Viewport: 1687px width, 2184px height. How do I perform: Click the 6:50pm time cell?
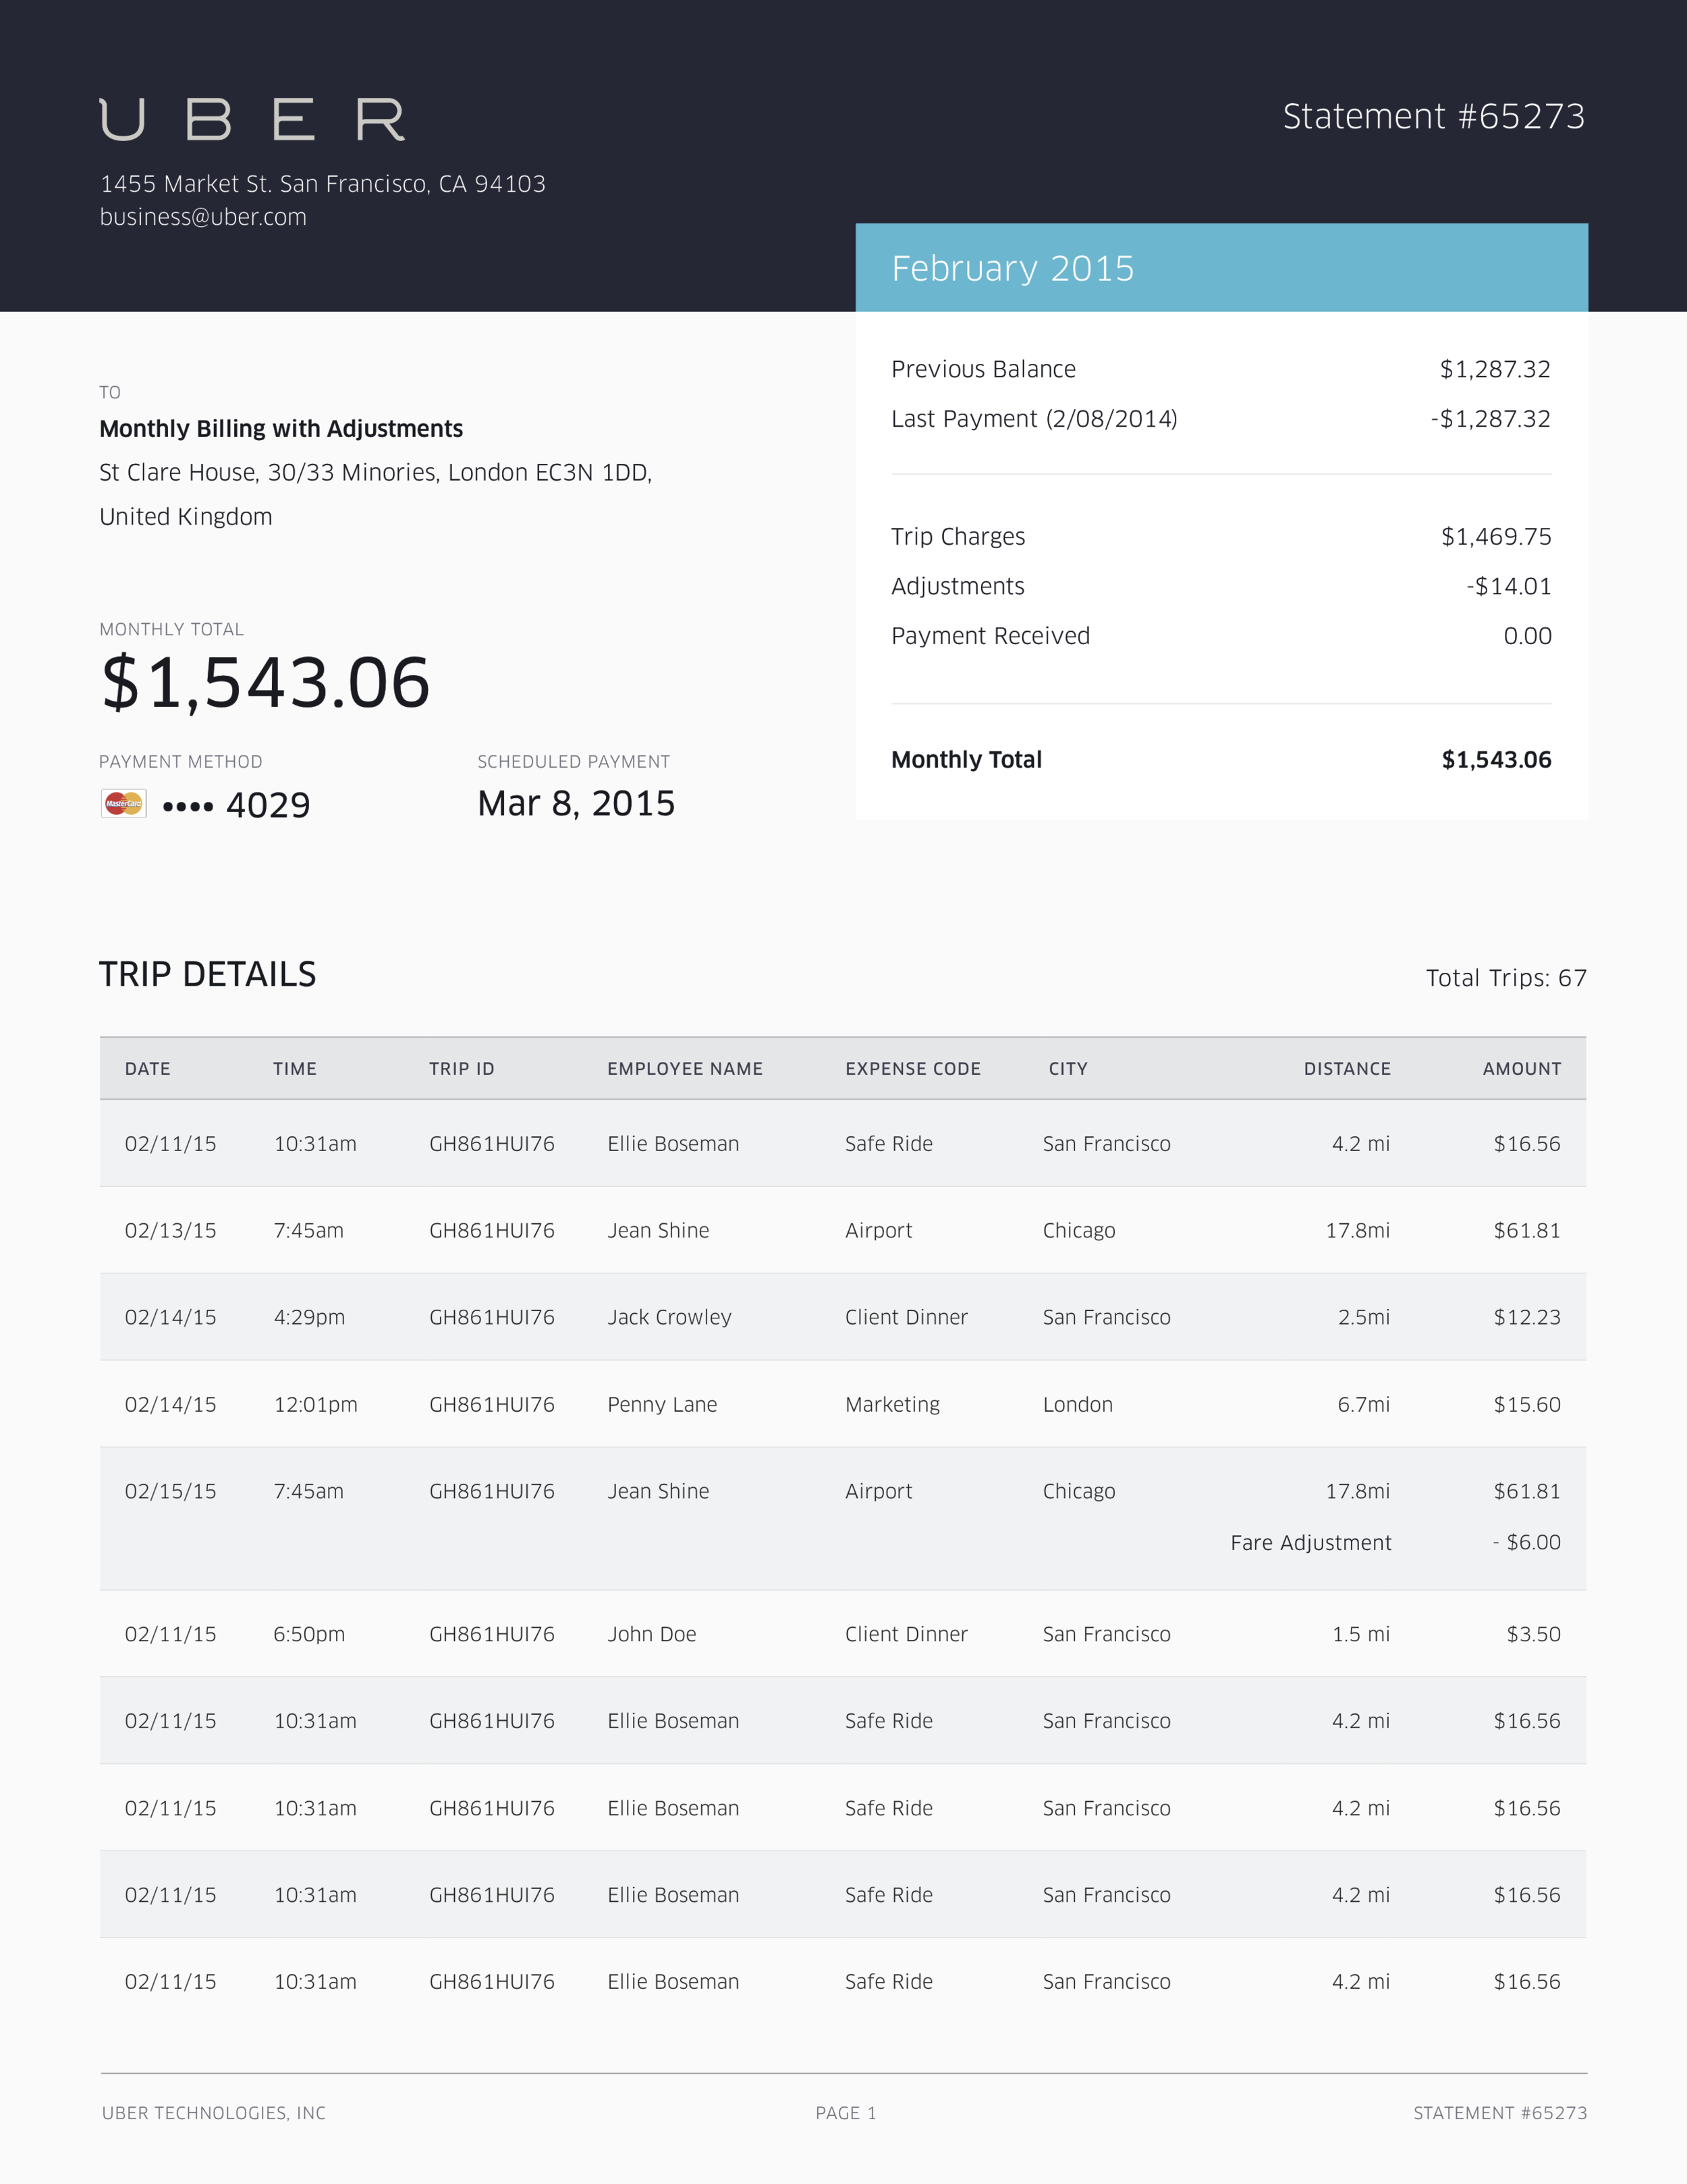click(309, 1634)
